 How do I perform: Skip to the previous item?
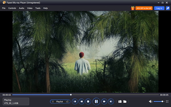[75, 101]
